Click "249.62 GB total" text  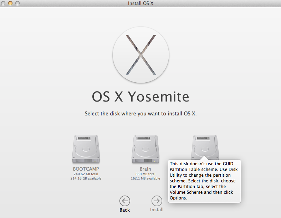click(86, 174)
